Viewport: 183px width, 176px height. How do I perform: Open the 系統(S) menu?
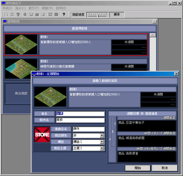[7, 8]
